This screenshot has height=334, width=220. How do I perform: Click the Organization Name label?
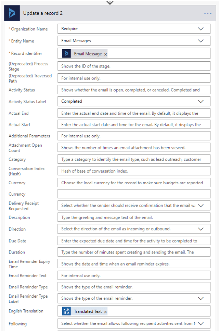coord(29,29)
